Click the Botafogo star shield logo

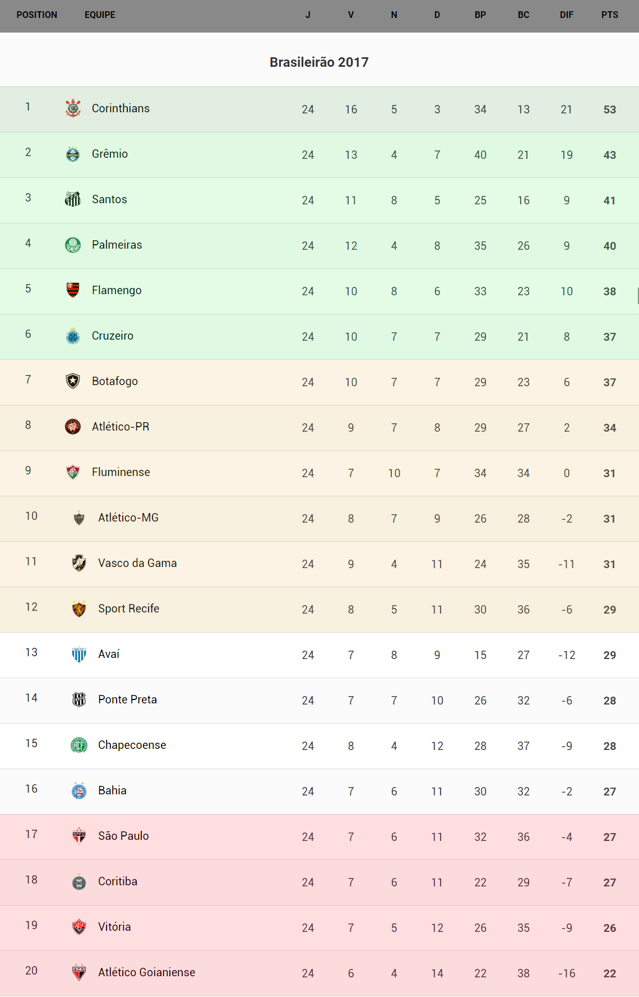[73, 381]
